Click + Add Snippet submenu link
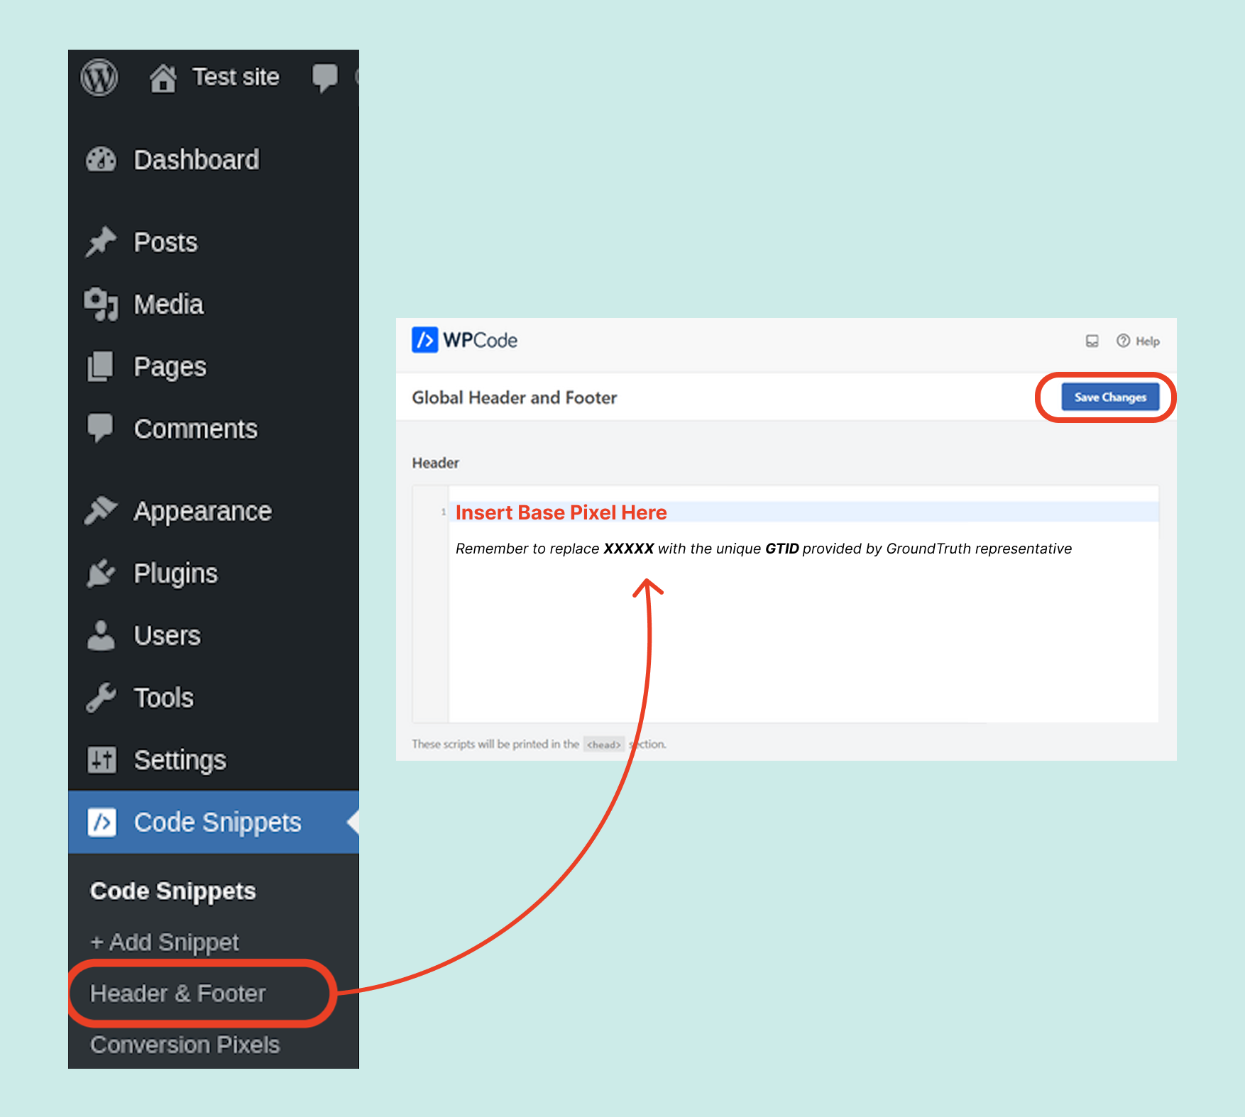This screenshot has height=1117, width=1245. tap(165, 942)
